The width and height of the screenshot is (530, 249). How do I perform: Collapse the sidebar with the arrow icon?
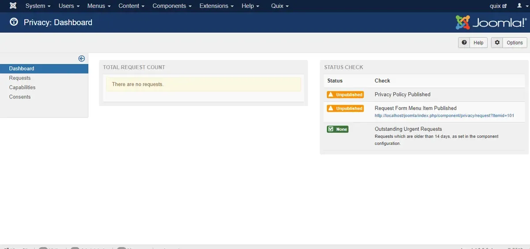pos(81,58)
